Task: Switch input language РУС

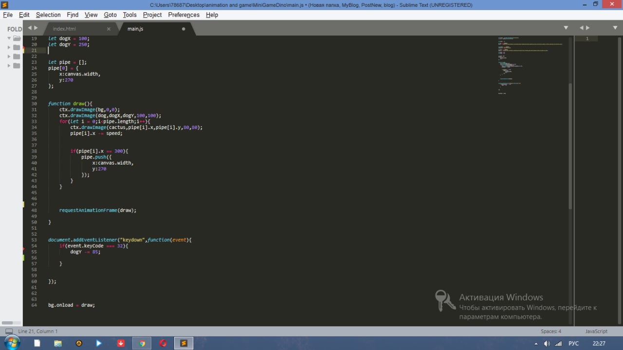Action: (x=574, y=344)
